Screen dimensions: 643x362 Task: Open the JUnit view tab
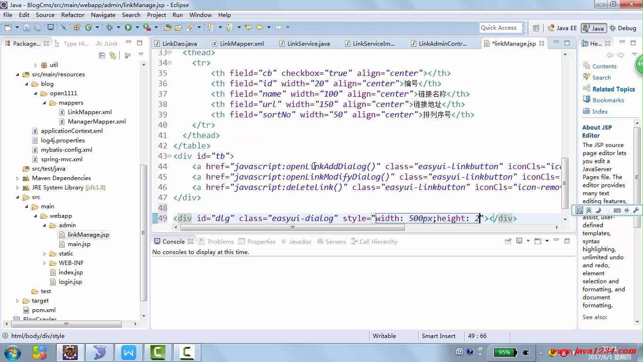pos(107,43)
